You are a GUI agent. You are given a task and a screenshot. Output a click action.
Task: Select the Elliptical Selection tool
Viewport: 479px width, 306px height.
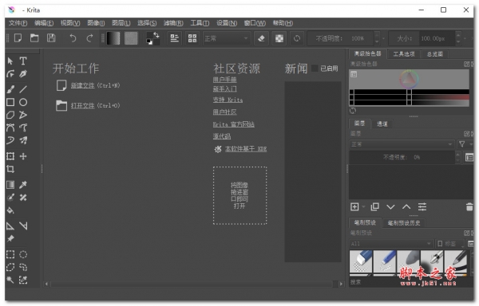click(23, 254)
